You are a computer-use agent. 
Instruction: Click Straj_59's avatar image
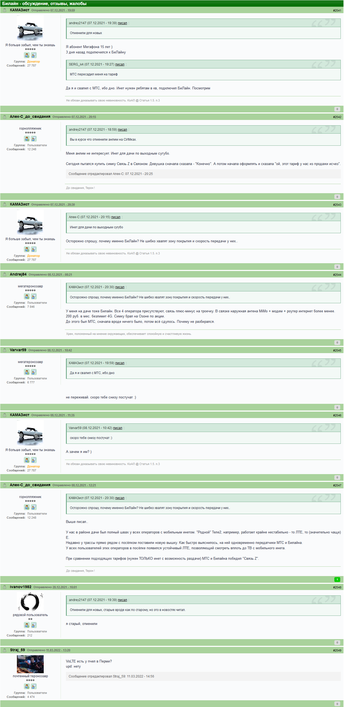[x=30, y=664]
